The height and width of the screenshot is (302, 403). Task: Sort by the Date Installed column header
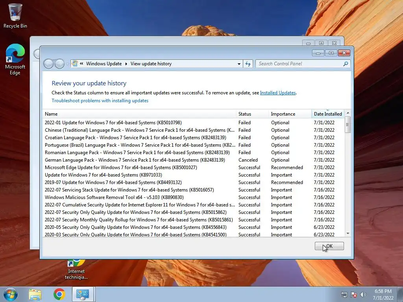pyautogui.click(x=328, y=114)
